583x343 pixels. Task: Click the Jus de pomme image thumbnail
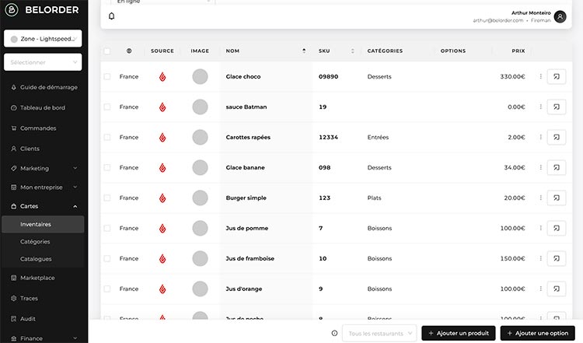point(200,229)
